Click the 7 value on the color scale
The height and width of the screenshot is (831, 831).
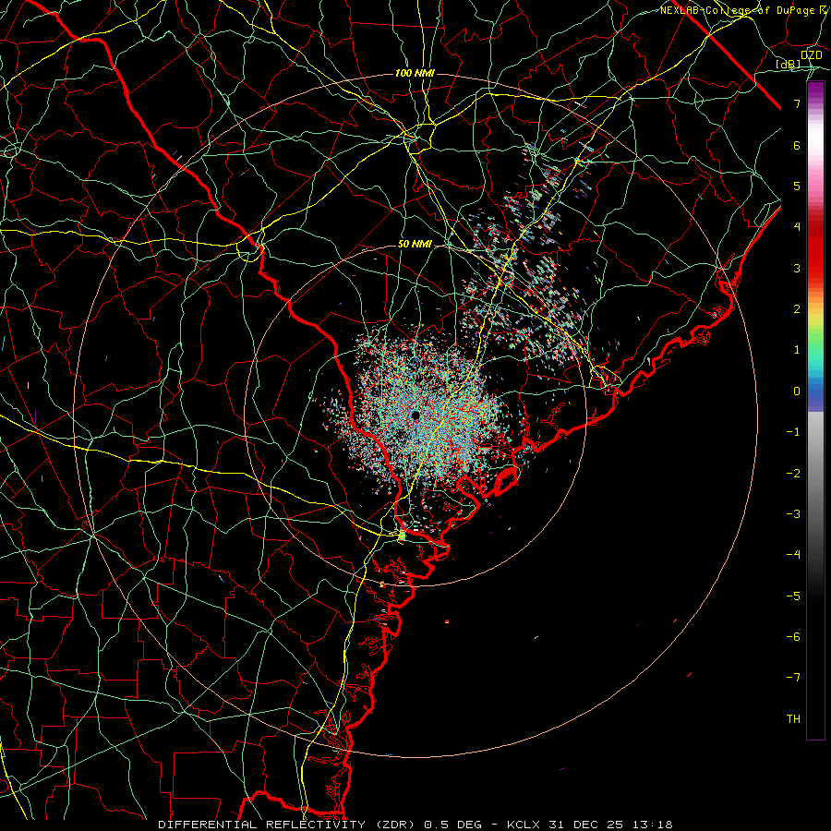797,103
